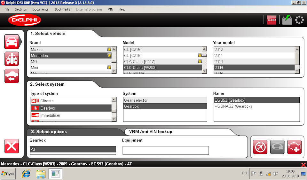Image resolution: width=307 pixels, height=180 pixels.
Task: Toggle favorite star for Mercedes
Action: (109, 55)
